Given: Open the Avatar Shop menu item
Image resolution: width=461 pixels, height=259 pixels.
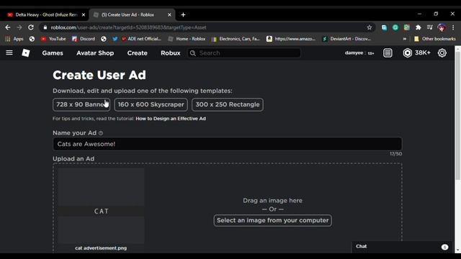Looking at the screenshot, I should pyautogui.click(x=95, y=53).
